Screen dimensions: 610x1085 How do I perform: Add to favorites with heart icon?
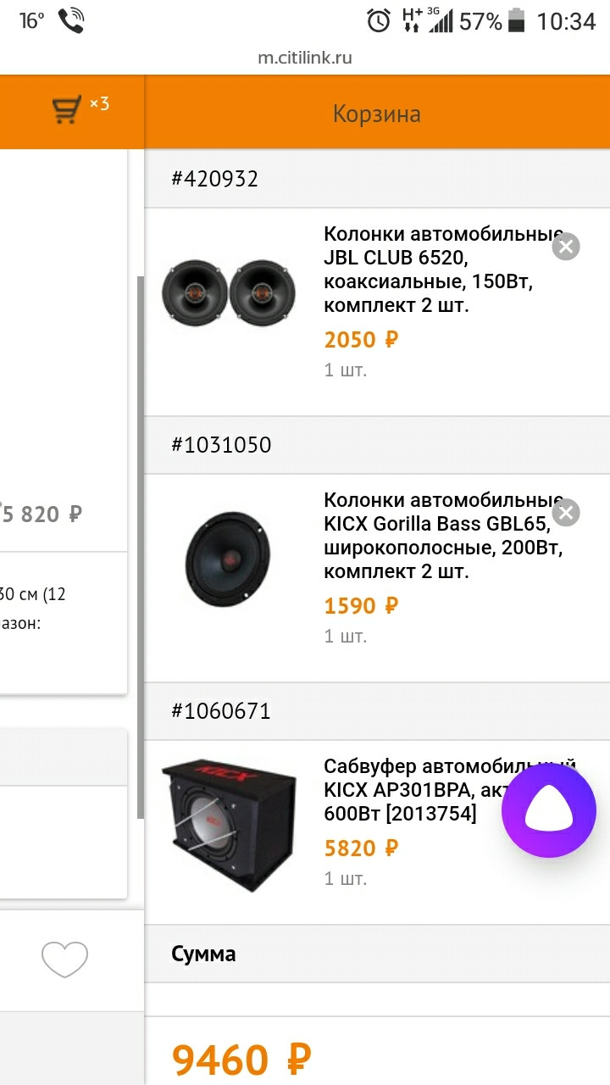[x=65, y=960]
